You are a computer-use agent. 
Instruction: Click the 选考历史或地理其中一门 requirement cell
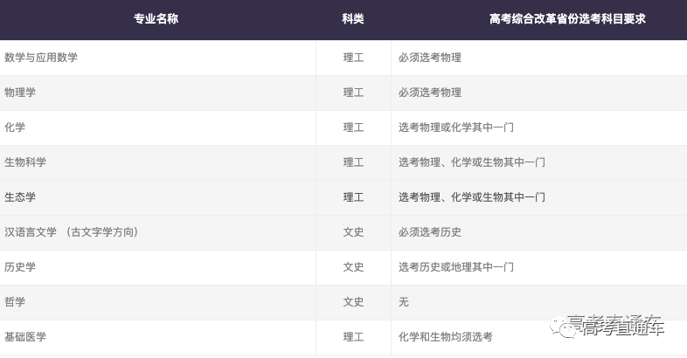point(456,267)
